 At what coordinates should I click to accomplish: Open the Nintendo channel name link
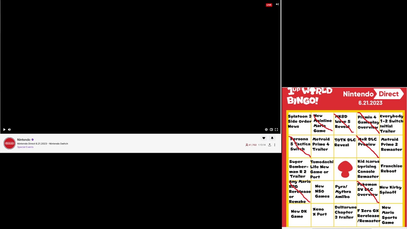point(24,140)
